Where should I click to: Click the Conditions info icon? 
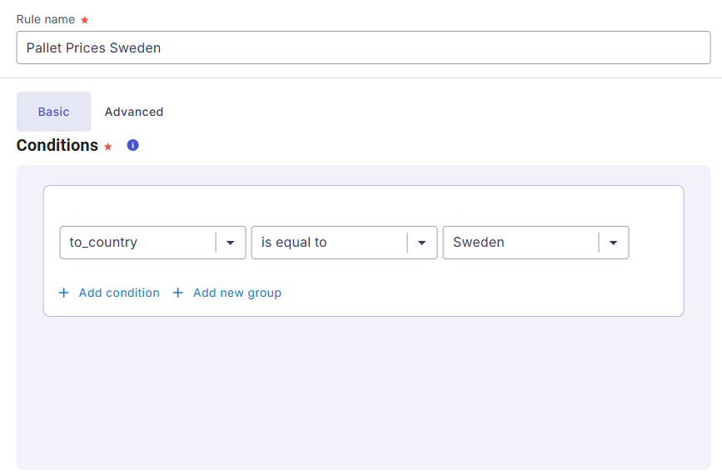pos(132,145)
